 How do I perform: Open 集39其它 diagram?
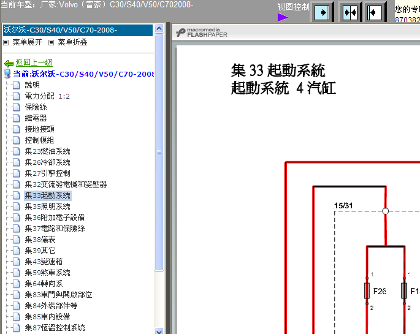[40, 251]
